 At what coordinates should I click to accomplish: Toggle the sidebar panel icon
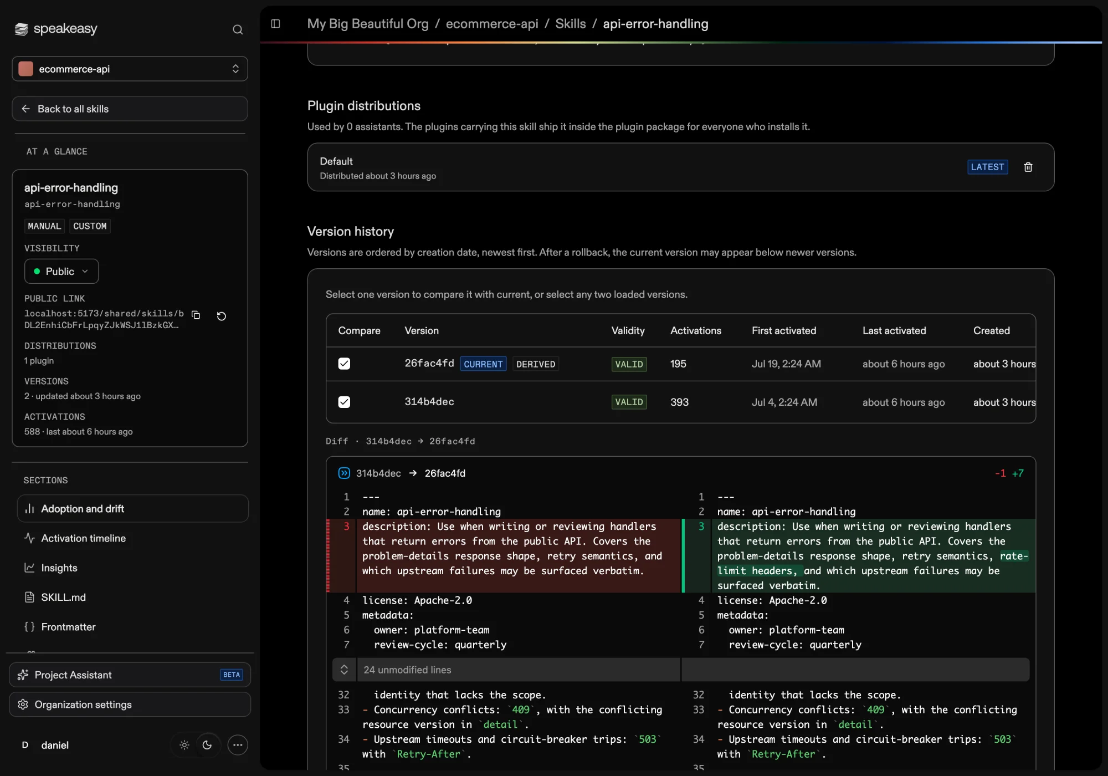275,24
